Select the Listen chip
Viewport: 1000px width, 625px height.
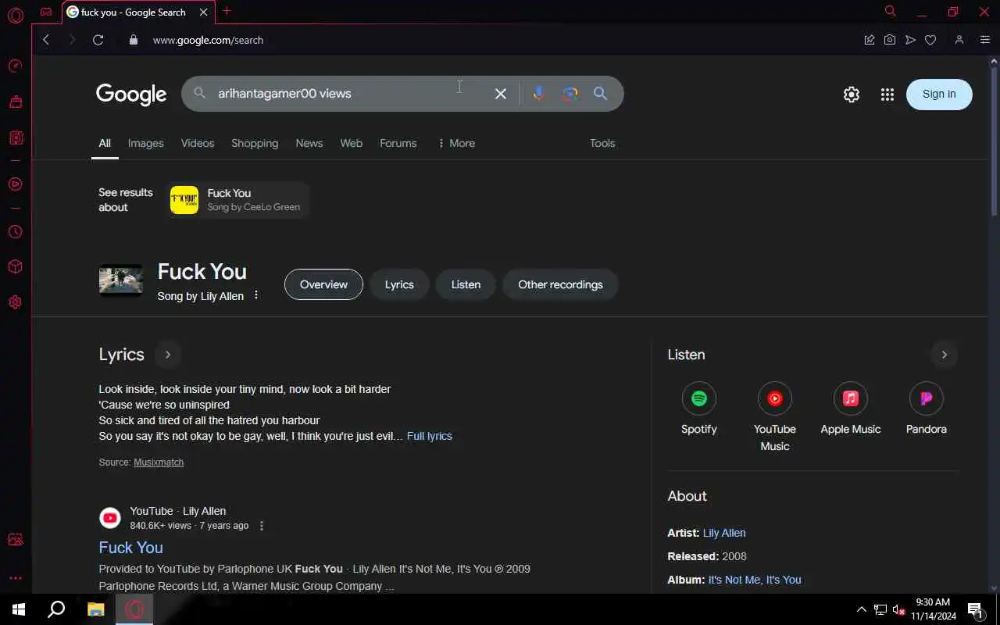point(466,284)
